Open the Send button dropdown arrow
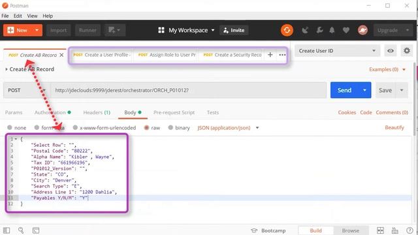The height and width of the screenshot is (235, 418). coord(364,90)
